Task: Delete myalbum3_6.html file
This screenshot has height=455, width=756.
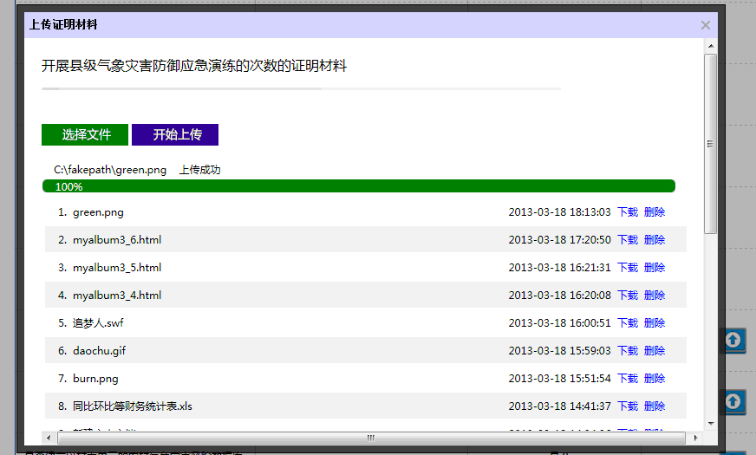Action: (x=655, y=239)
